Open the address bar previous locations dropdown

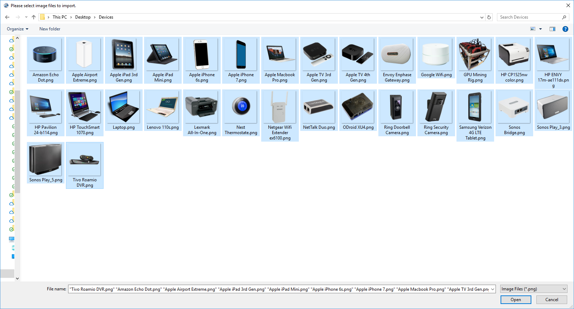click(482, 17)
